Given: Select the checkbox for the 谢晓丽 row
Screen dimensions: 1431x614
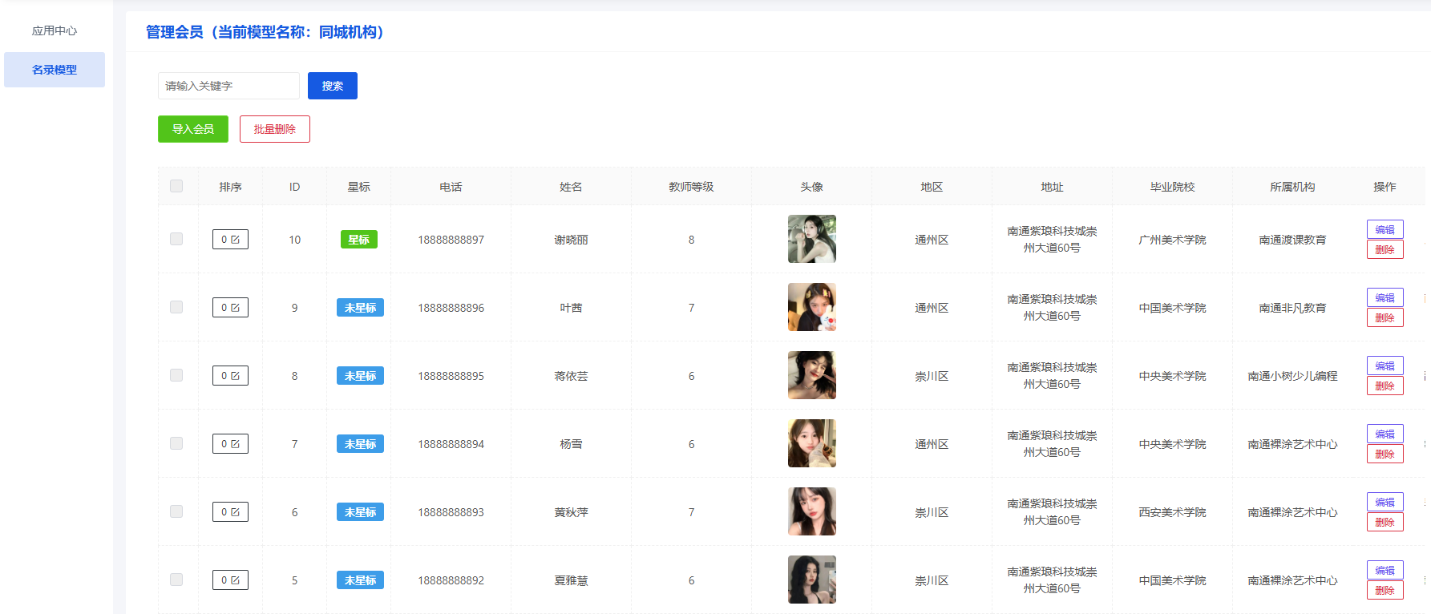Looking at the screenshot, I should click(176, 239).
